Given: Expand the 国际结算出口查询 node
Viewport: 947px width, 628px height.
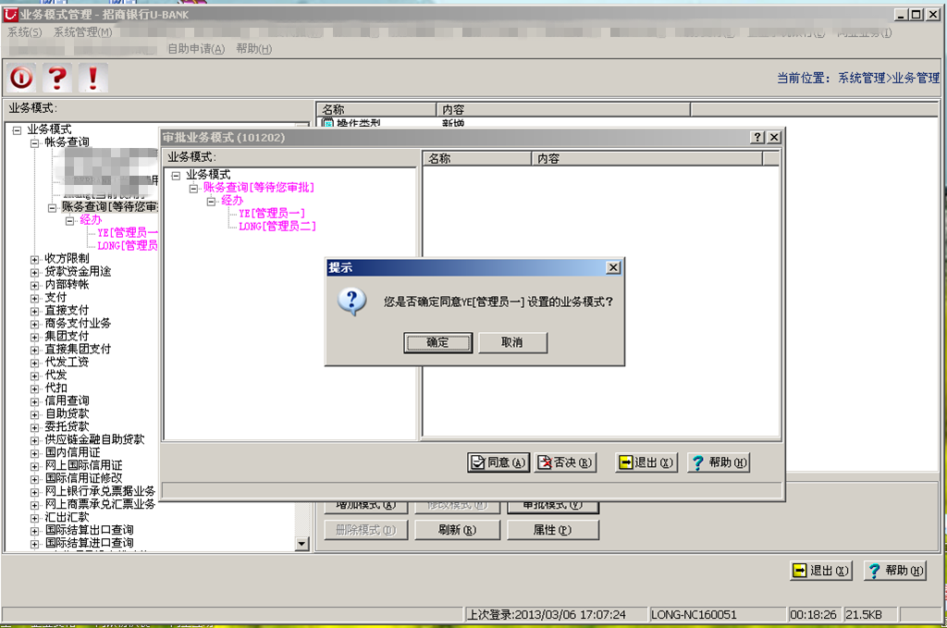Looking at the screenshot, I should coord(35,532).
